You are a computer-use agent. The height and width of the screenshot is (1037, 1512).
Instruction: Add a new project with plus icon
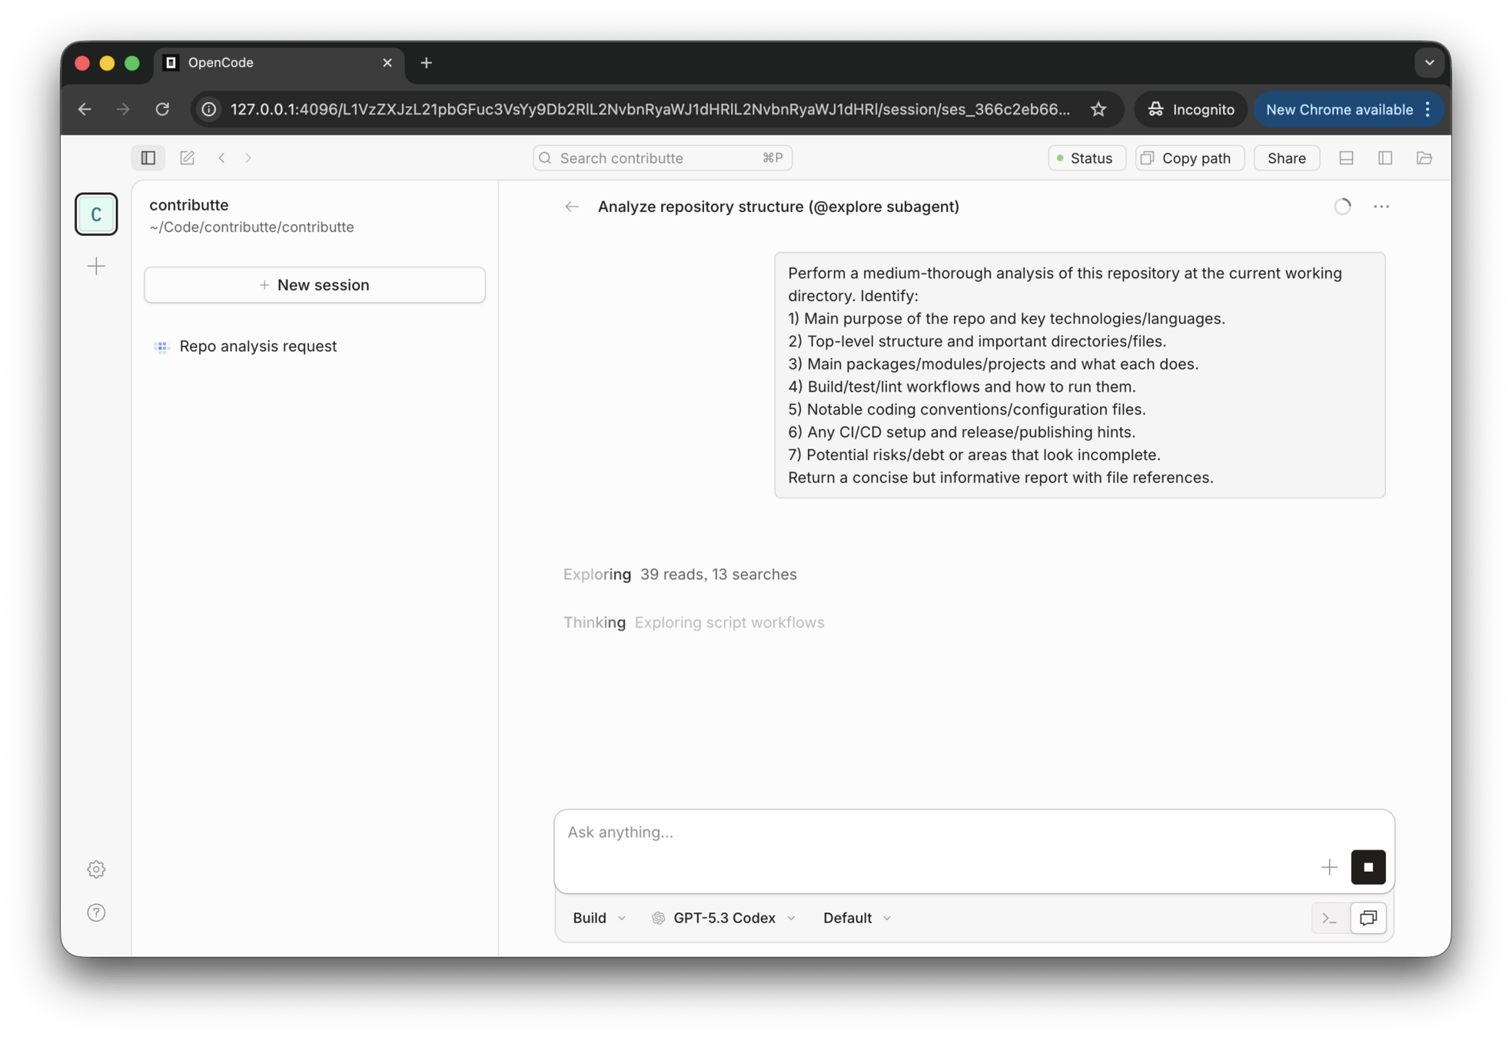point(96,267)
